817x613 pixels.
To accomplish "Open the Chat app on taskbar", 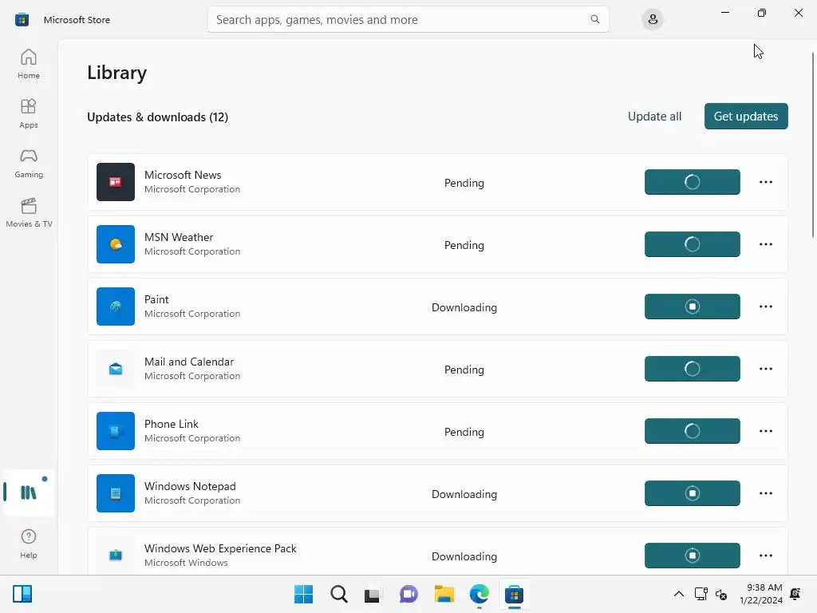I will point(408,594).
